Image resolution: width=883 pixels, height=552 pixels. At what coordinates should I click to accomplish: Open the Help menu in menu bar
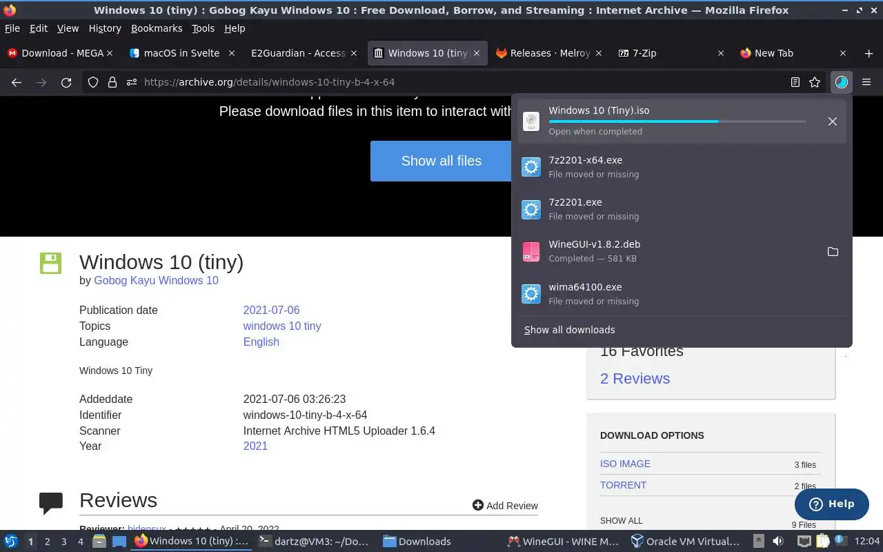[235, 28]
